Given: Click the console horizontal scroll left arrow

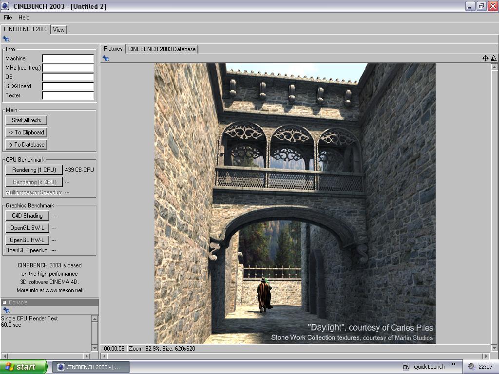Looking at the screenshot, I should coord(4,356).
